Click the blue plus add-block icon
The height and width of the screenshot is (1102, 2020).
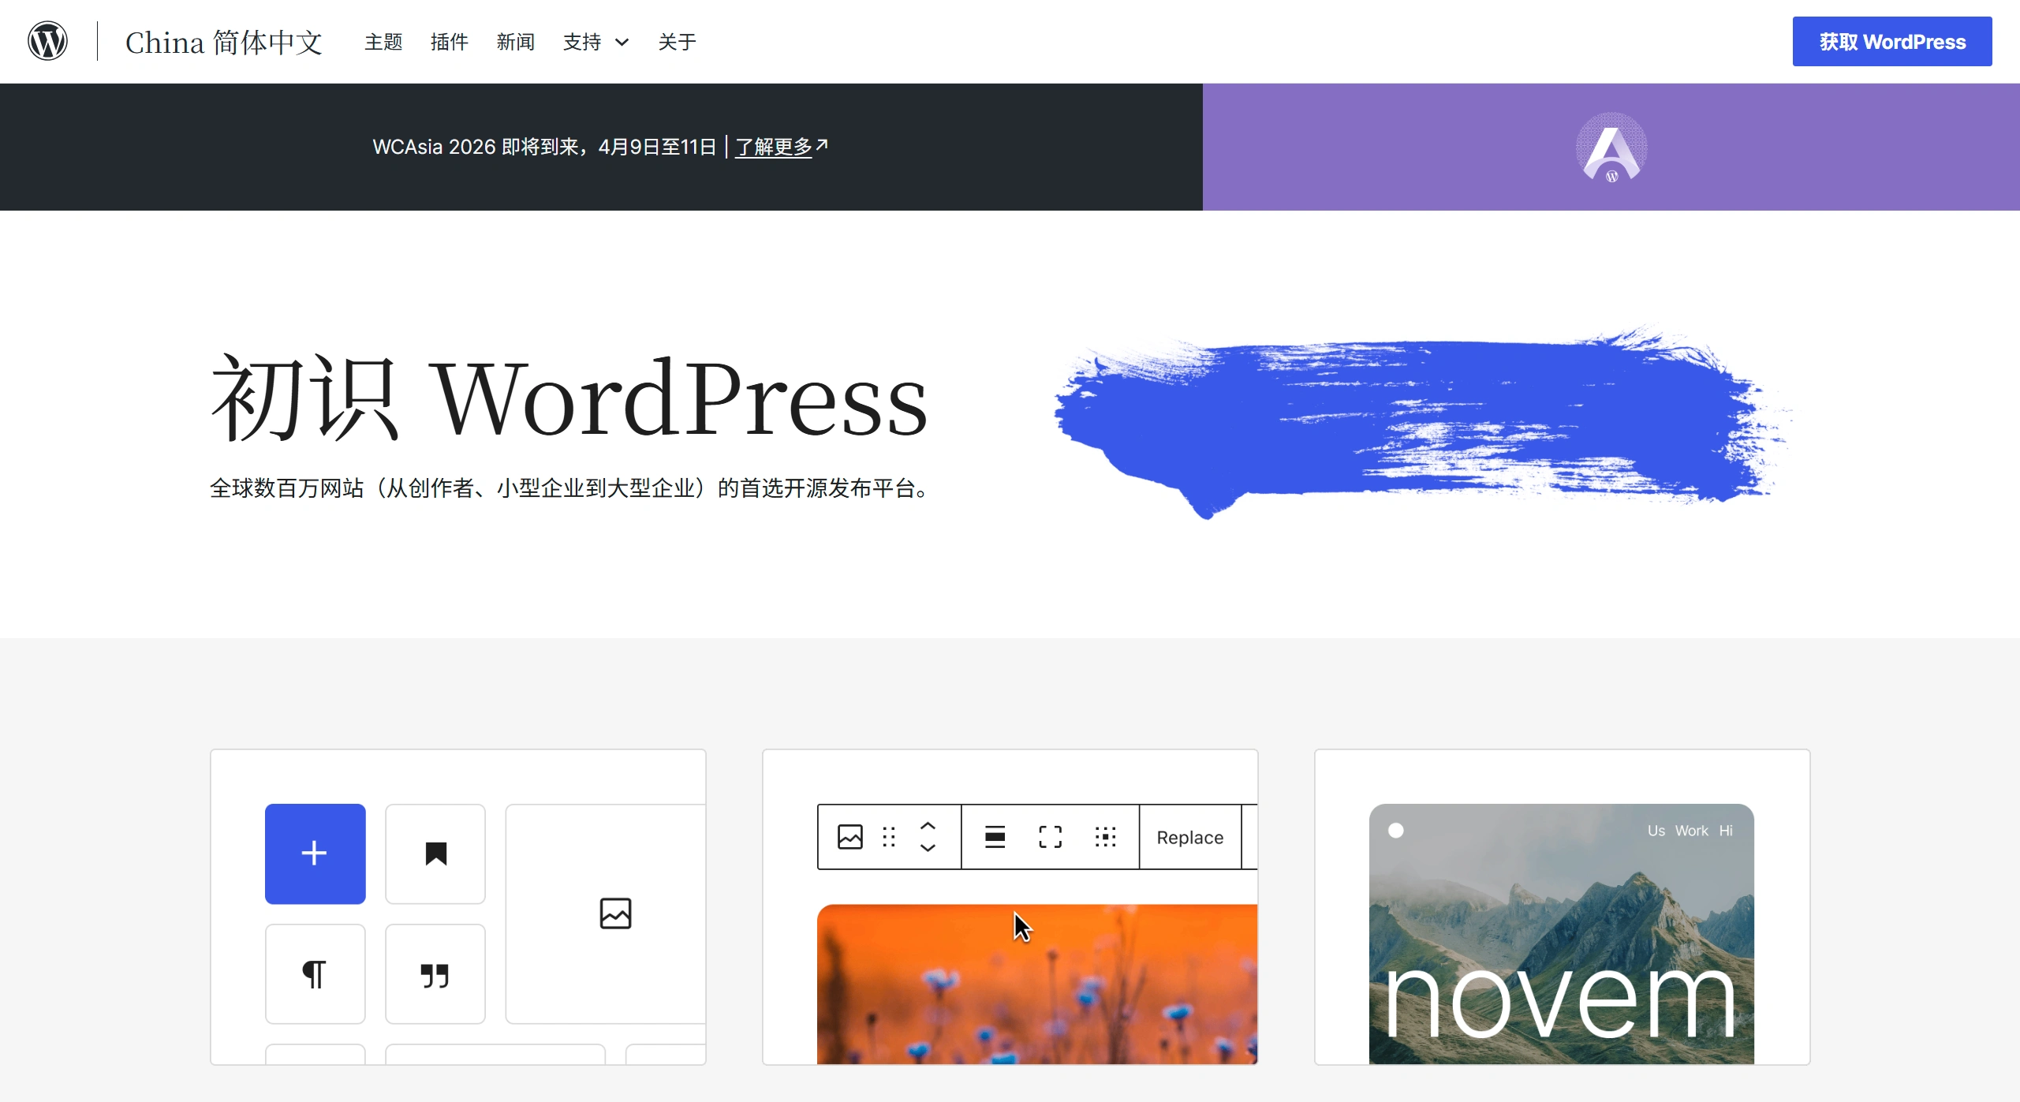coord(315,854)
